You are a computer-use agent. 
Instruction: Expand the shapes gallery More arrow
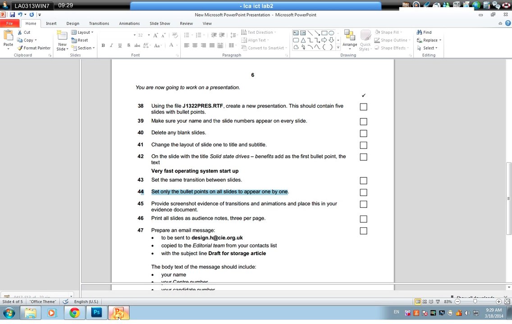(338, 48)
